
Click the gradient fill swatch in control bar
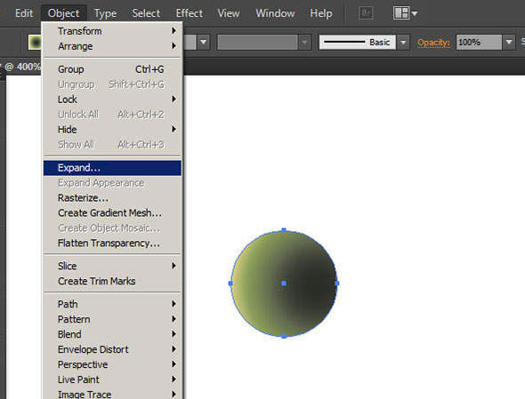click(35, 42)
